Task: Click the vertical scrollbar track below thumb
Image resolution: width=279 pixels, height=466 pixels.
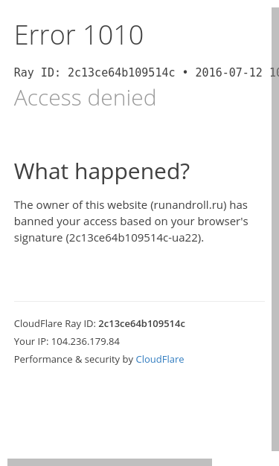Action: coord(275,455)
